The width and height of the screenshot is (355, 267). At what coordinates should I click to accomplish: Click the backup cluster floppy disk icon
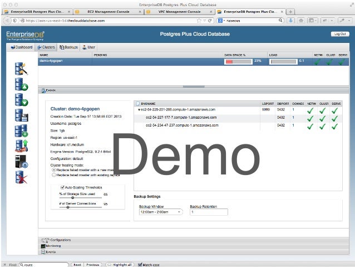pos(21,116)
